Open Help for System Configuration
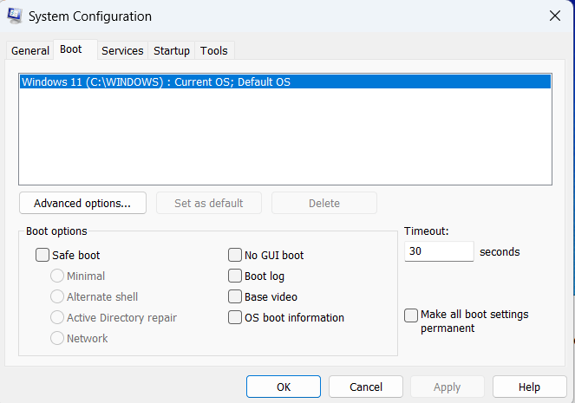 pos(529,387)
